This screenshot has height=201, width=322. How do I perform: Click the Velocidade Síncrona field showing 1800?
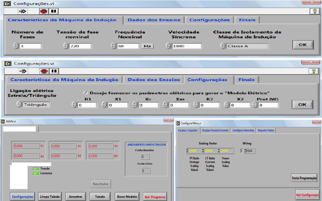[x=186, y=46]
